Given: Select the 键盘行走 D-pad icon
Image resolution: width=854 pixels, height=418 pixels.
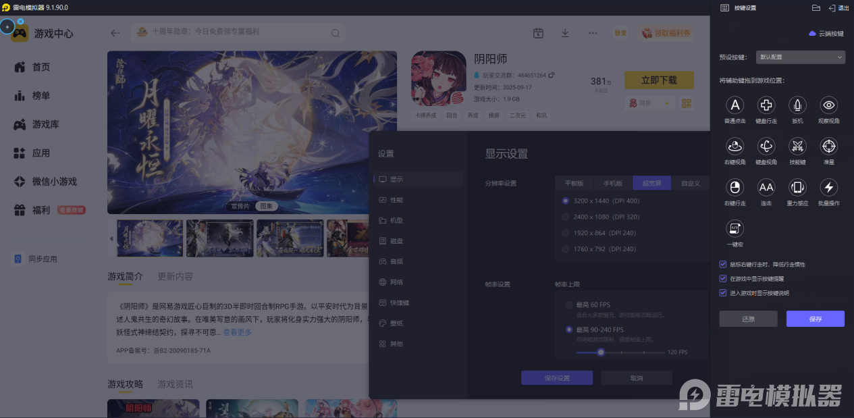Looking at the screenshot, I should [766, 105].
